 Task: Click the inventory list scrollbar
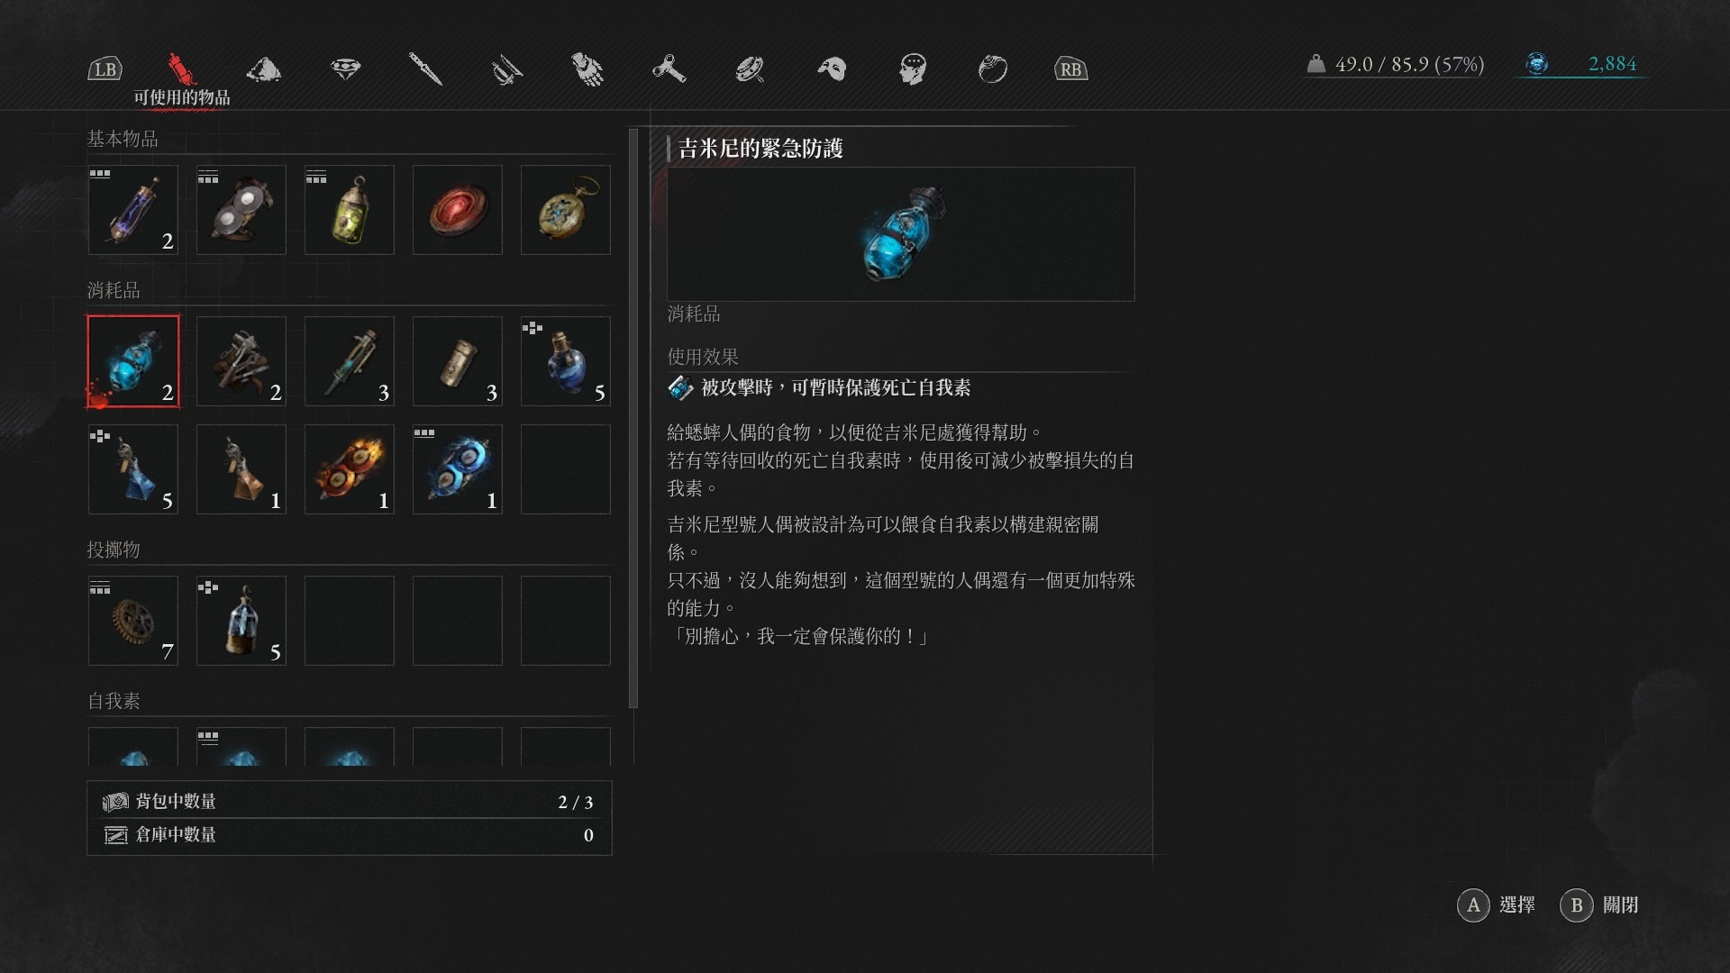point(633,418)
